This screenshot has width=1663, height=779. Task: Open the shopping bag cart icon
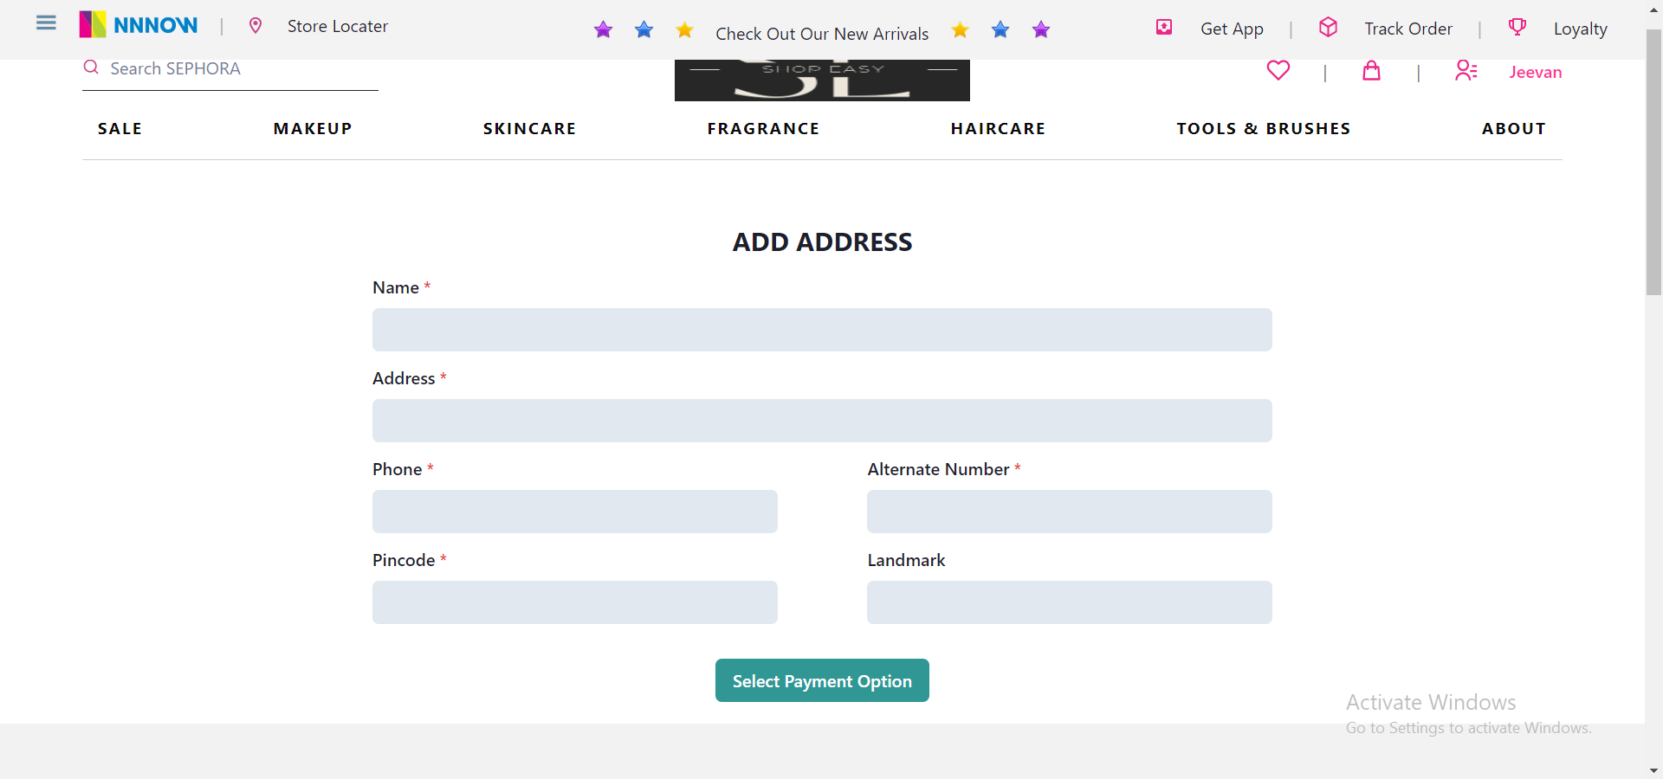click(x=1370, y=71)
